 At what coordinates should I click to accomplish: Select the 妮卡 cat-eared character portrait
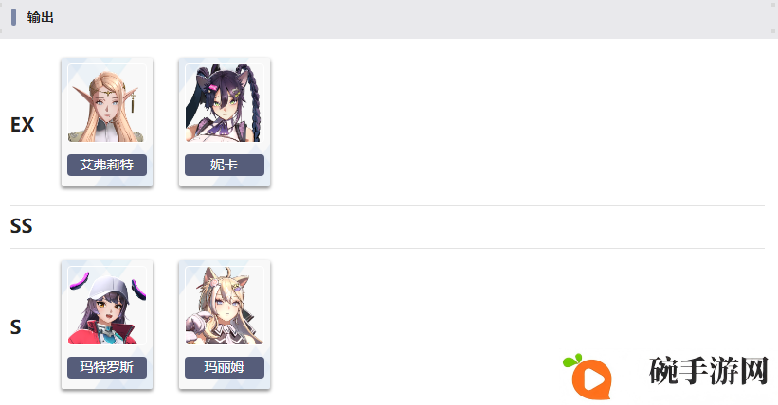pos(225,103)
